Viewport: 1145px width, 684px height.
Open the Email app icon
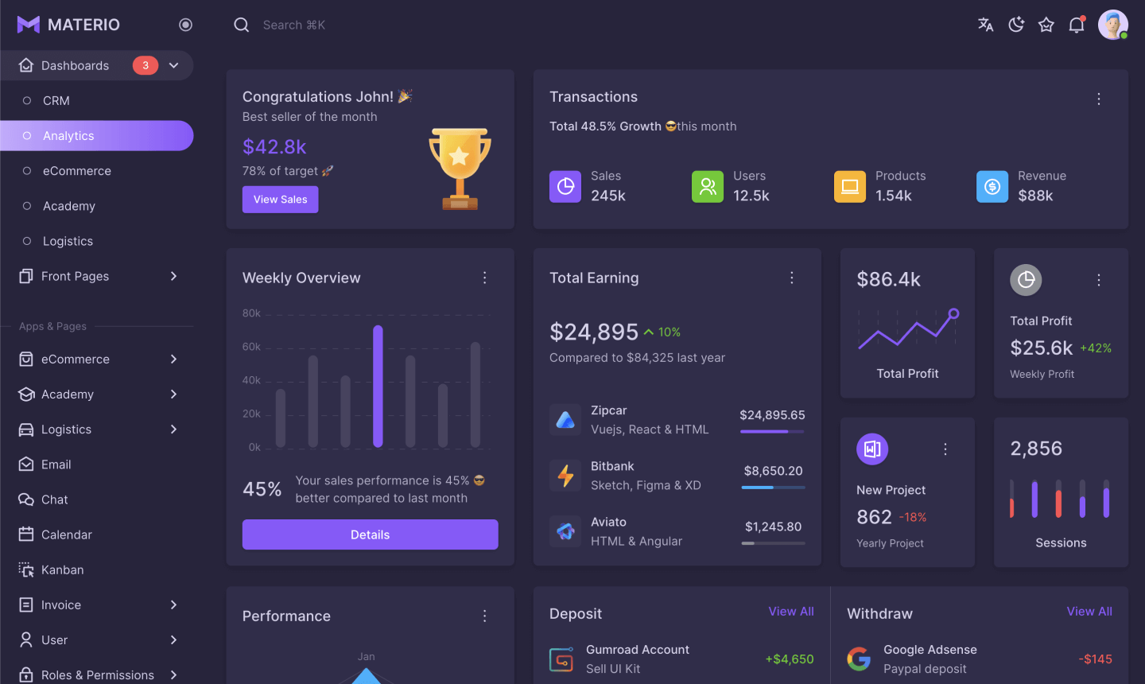[26, 464]
